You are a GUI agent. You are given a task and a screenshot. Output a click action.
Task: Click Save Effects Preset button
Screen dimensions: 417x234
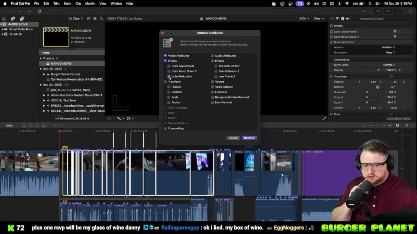(398, 119)
